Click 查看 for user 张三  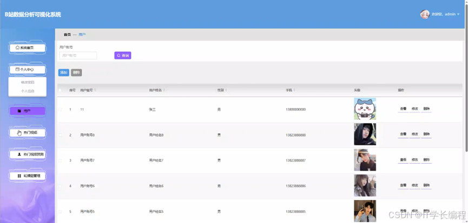pos(403,109)
